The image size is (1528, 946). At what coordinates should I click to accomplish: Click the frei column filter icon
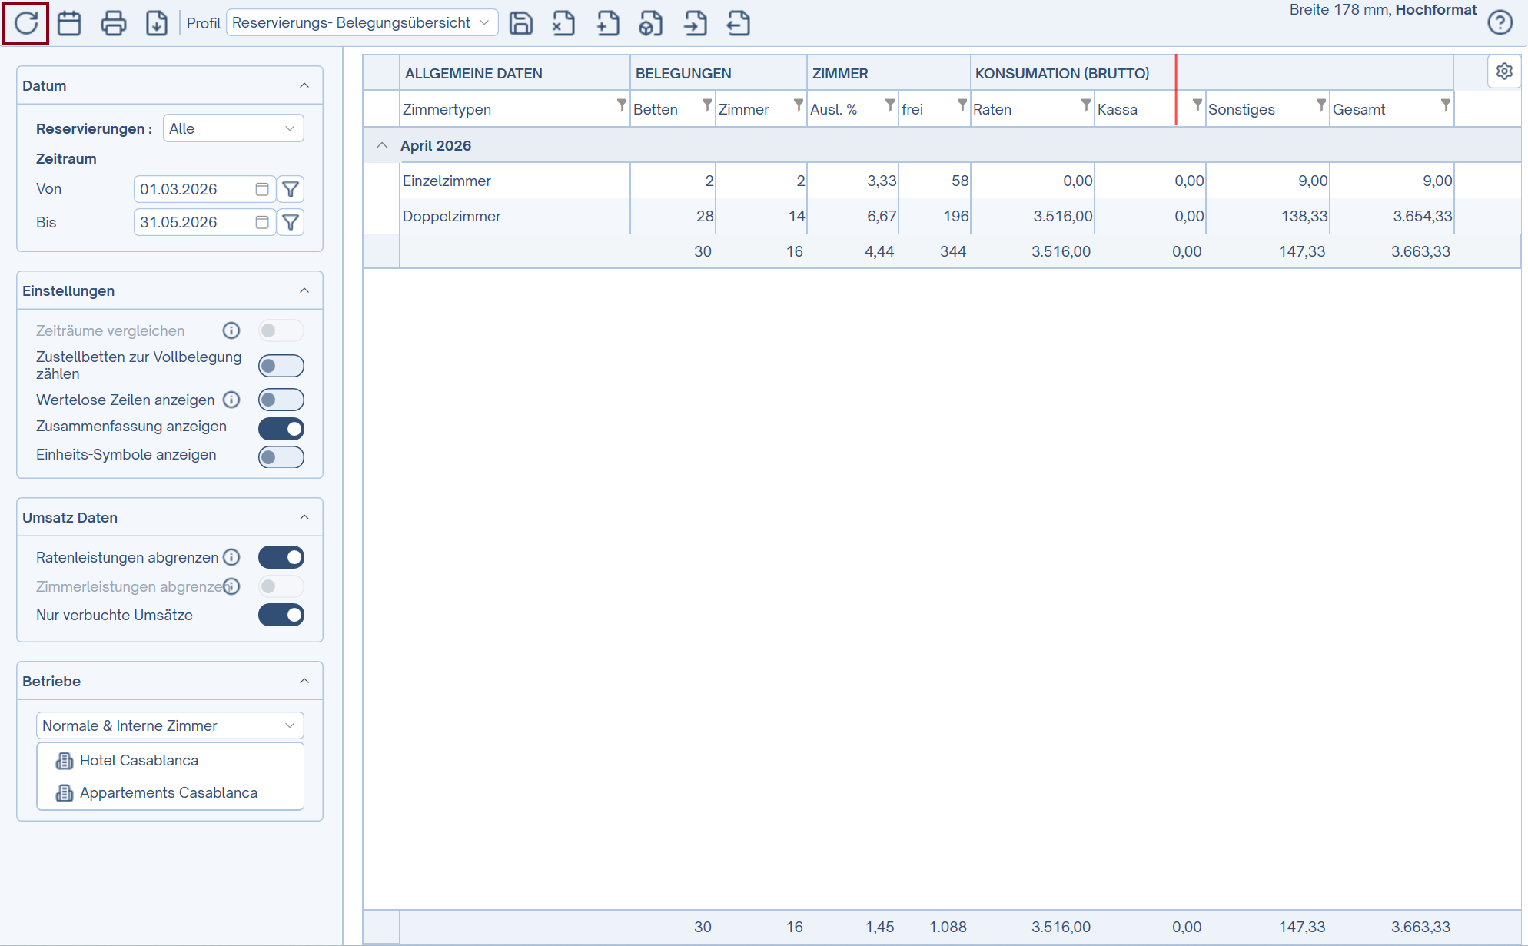pyautogui.click(x=962, y=105)
